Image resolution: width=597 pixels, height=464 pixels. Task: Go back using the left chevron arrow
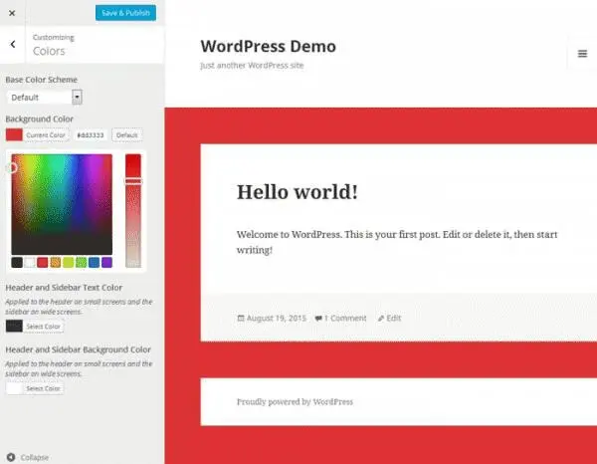click(x=13, y=44)
